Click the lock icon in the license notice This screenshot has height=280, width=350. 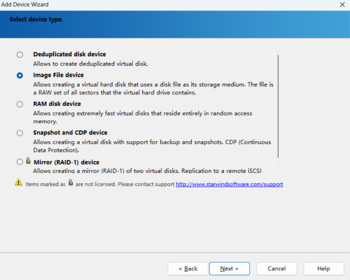70,182
